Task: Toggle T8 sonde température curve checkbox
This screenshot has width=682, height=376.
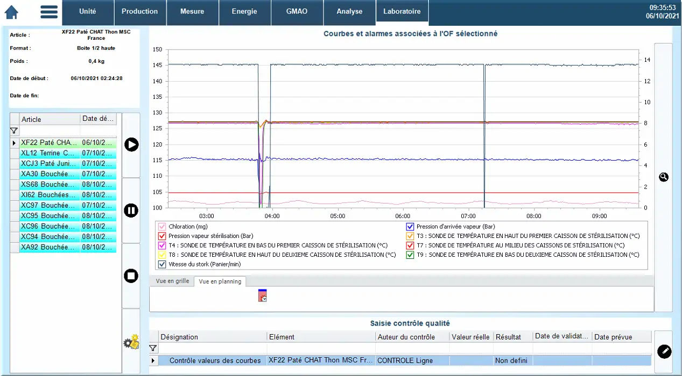Action: 162,255
